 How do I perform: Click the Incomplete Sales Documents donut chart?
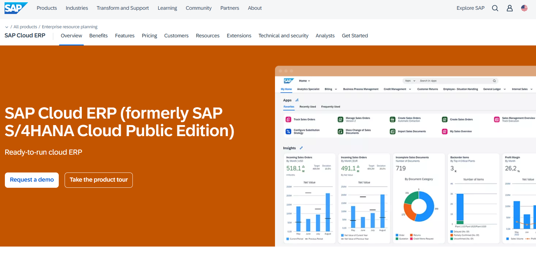419,206
